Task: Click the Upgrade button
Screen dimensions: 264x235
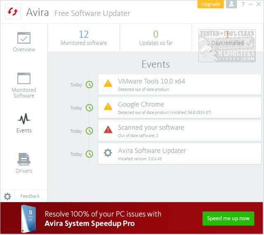Action: point(210,4)
